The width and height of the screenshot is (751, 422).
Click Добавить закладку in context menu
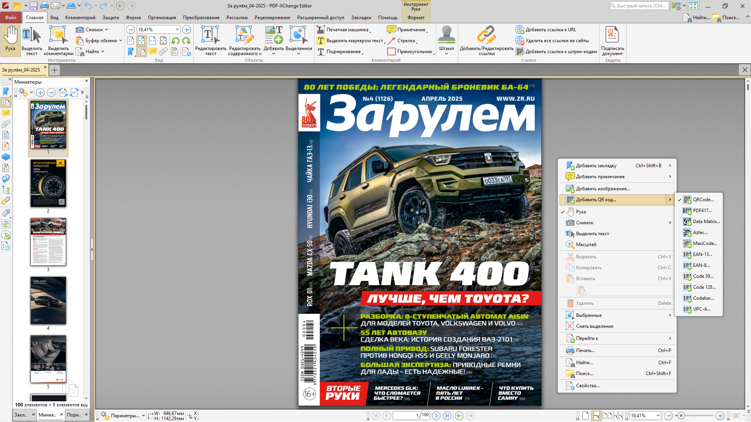617,166
